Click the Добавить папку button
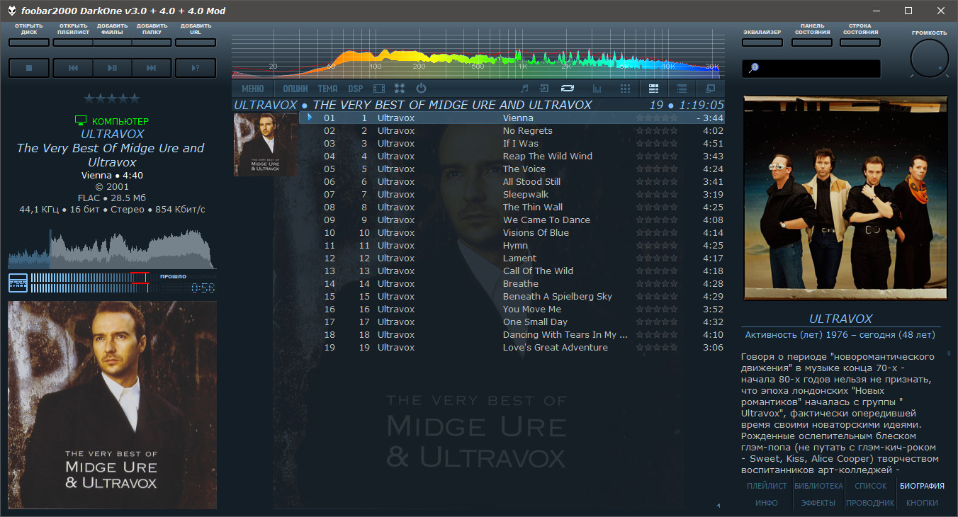The width and height of the screenshot is (958, 517). click(x=152, y=42)
